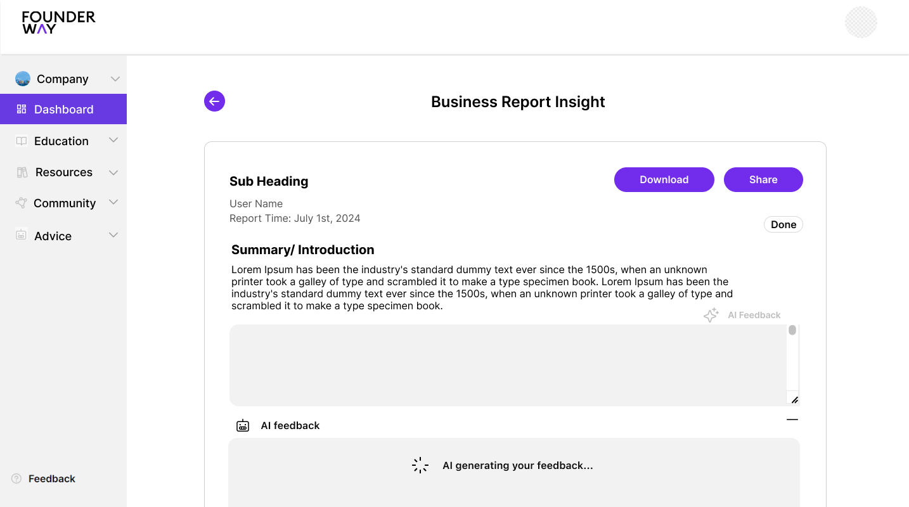Click the AI feedback section label
Viewport: 909px width, 507px height.
click(x=290, y=426)
